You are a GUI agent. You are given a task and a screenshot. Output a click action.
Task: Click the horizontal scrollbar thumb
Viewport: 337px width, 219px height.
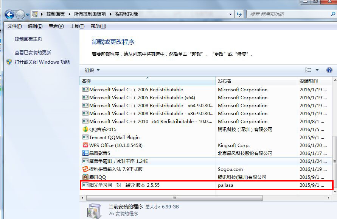[174, 198]
